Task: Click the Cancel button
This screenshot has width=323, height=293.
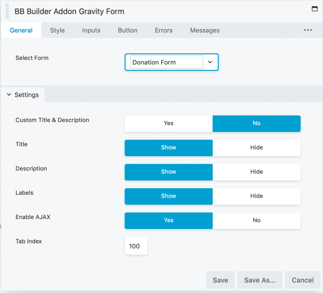Action: tap(302, 280)
